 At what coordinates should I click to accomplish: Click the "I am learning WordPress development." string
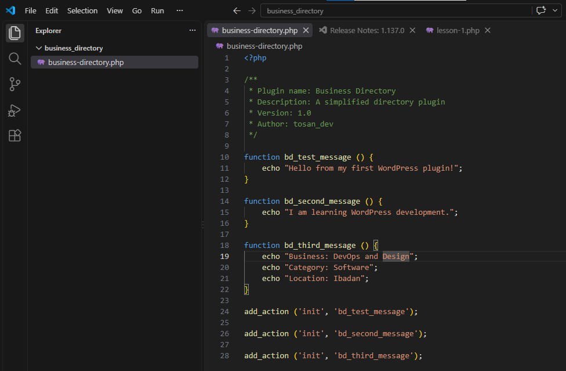click(369, 212)
